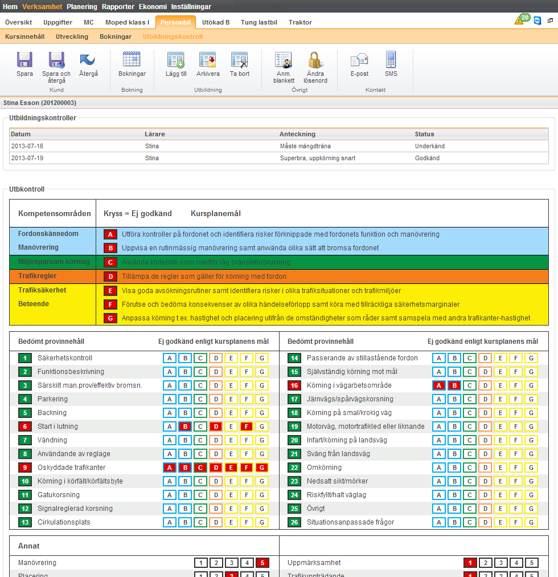Click the window restore icon at top right
The height and width of the screenshot is (577, 558).
pyautogui.click(x=550, y=21)
